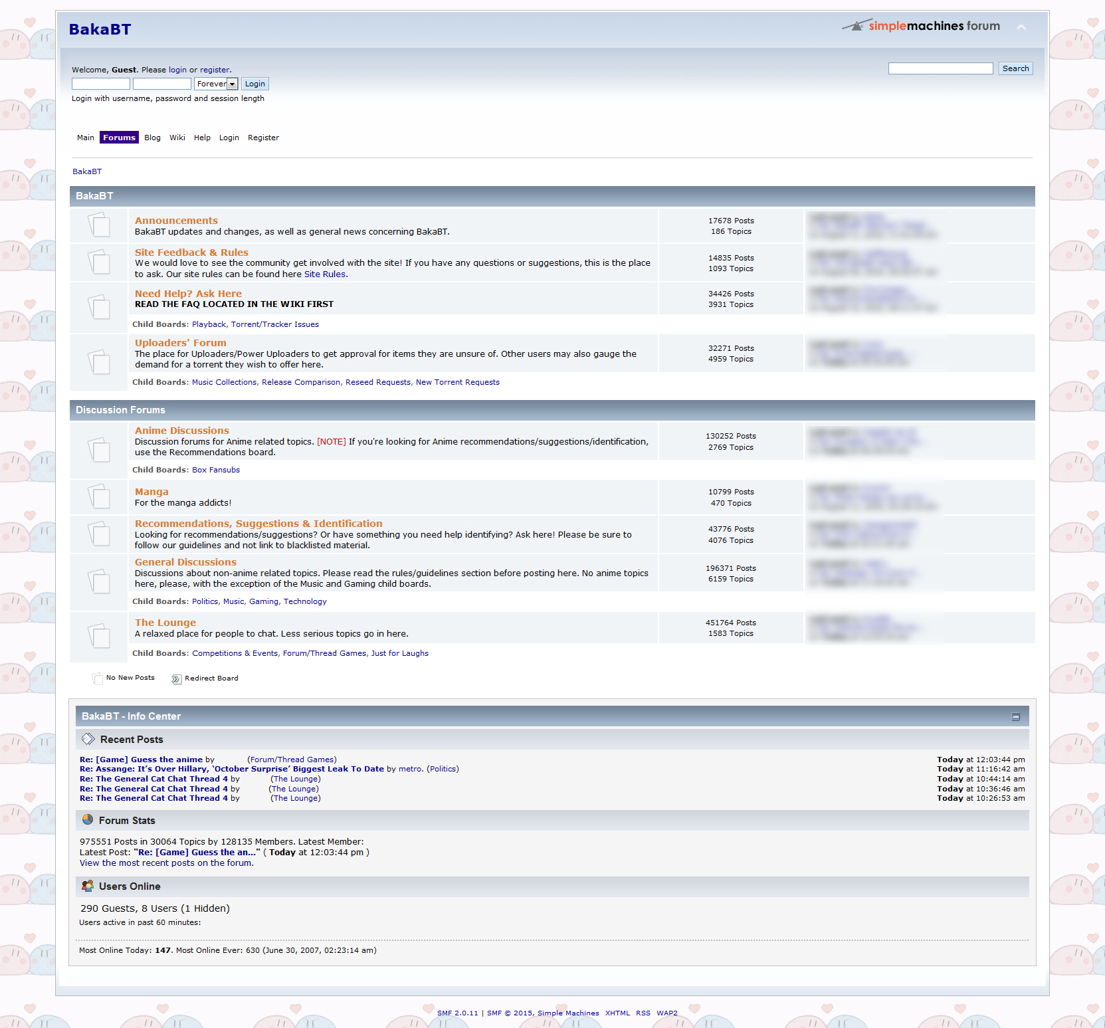Screen dimensions: 1105x1028
Task: Click the Recent Posts section icon
Action: 88,739
